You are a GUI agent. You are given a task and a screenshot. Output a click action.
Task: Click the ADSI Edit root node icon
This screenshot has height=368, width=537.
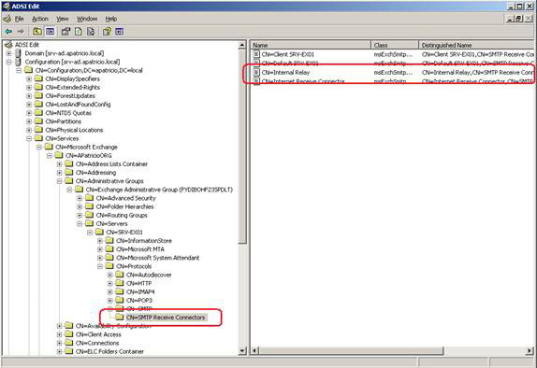pos(8,45)
